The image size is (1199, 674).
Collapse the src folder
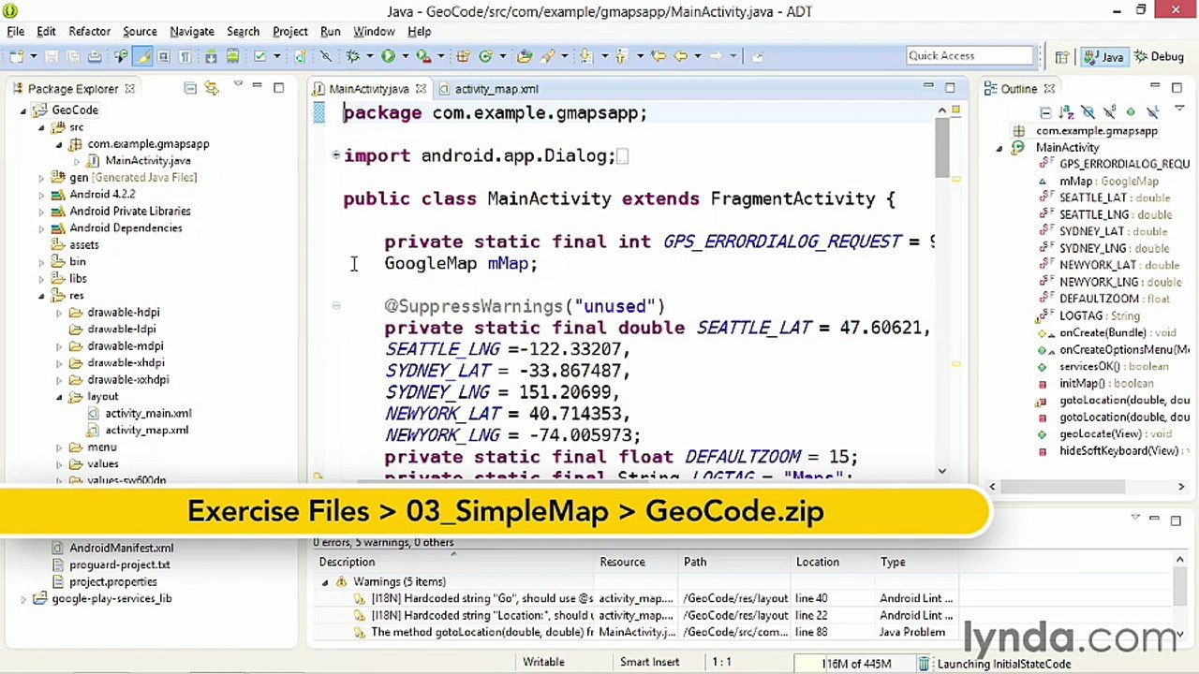click(x=41, y=127)
